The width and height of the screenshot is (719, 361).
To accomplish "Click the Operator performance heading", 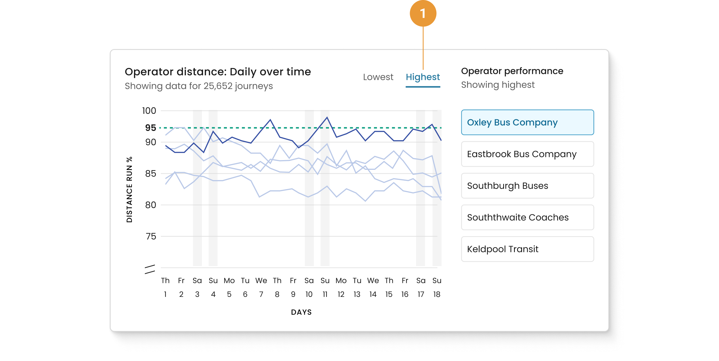I will [512, 71].
